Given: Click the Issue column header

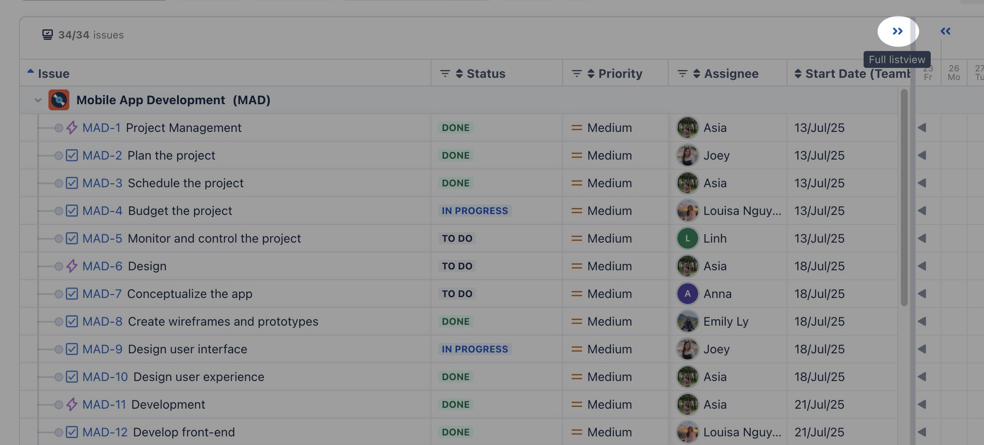Looking at the screenshot, I should pos(54,74).
